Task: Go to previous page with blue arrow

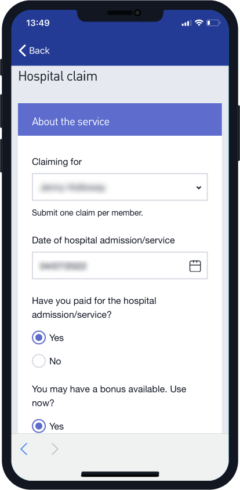Action: (x=24, y=449)
